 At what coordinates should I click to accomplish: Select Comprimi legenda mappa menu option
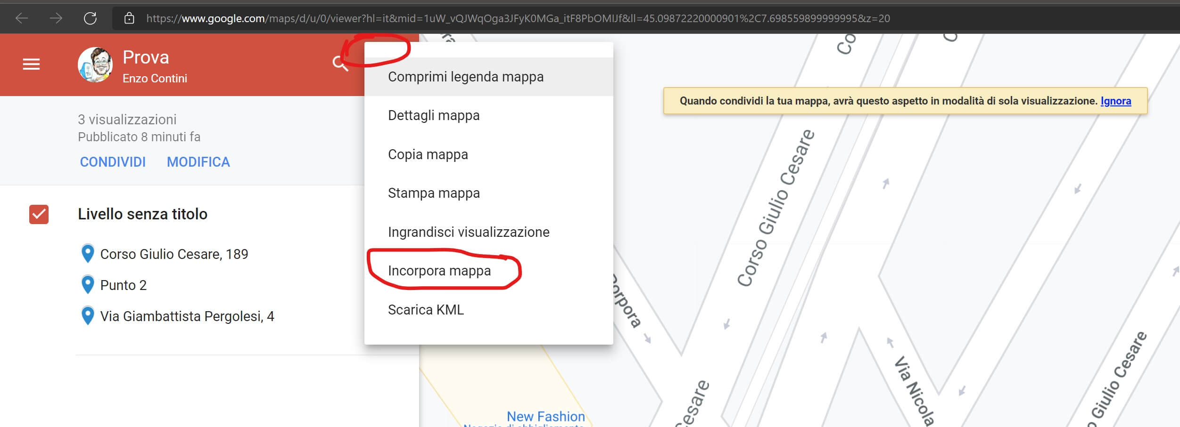pos(465,77)
